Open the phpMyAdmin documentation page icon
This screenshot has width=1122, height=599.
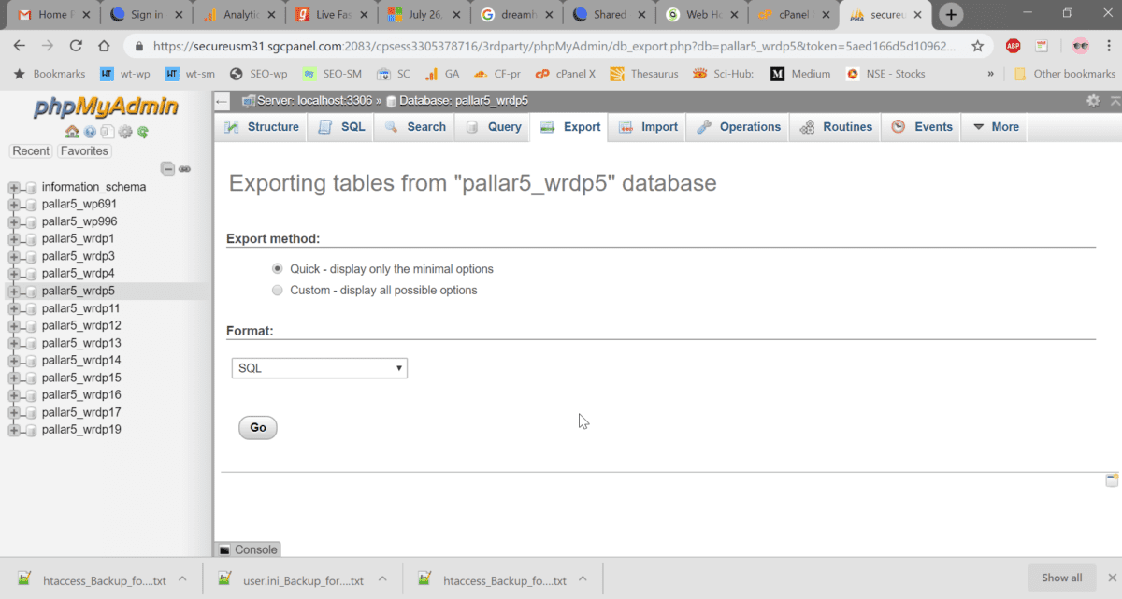click(105, 132)
